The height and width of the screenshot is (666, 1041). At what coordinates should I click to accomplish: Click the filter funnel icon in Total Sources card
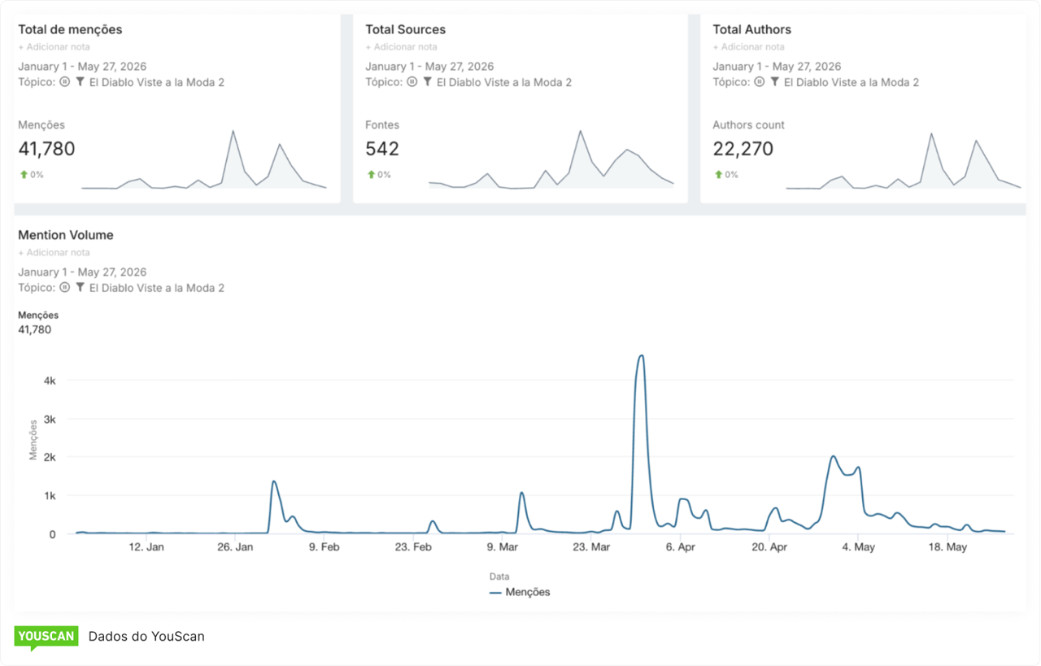[428, 82]
